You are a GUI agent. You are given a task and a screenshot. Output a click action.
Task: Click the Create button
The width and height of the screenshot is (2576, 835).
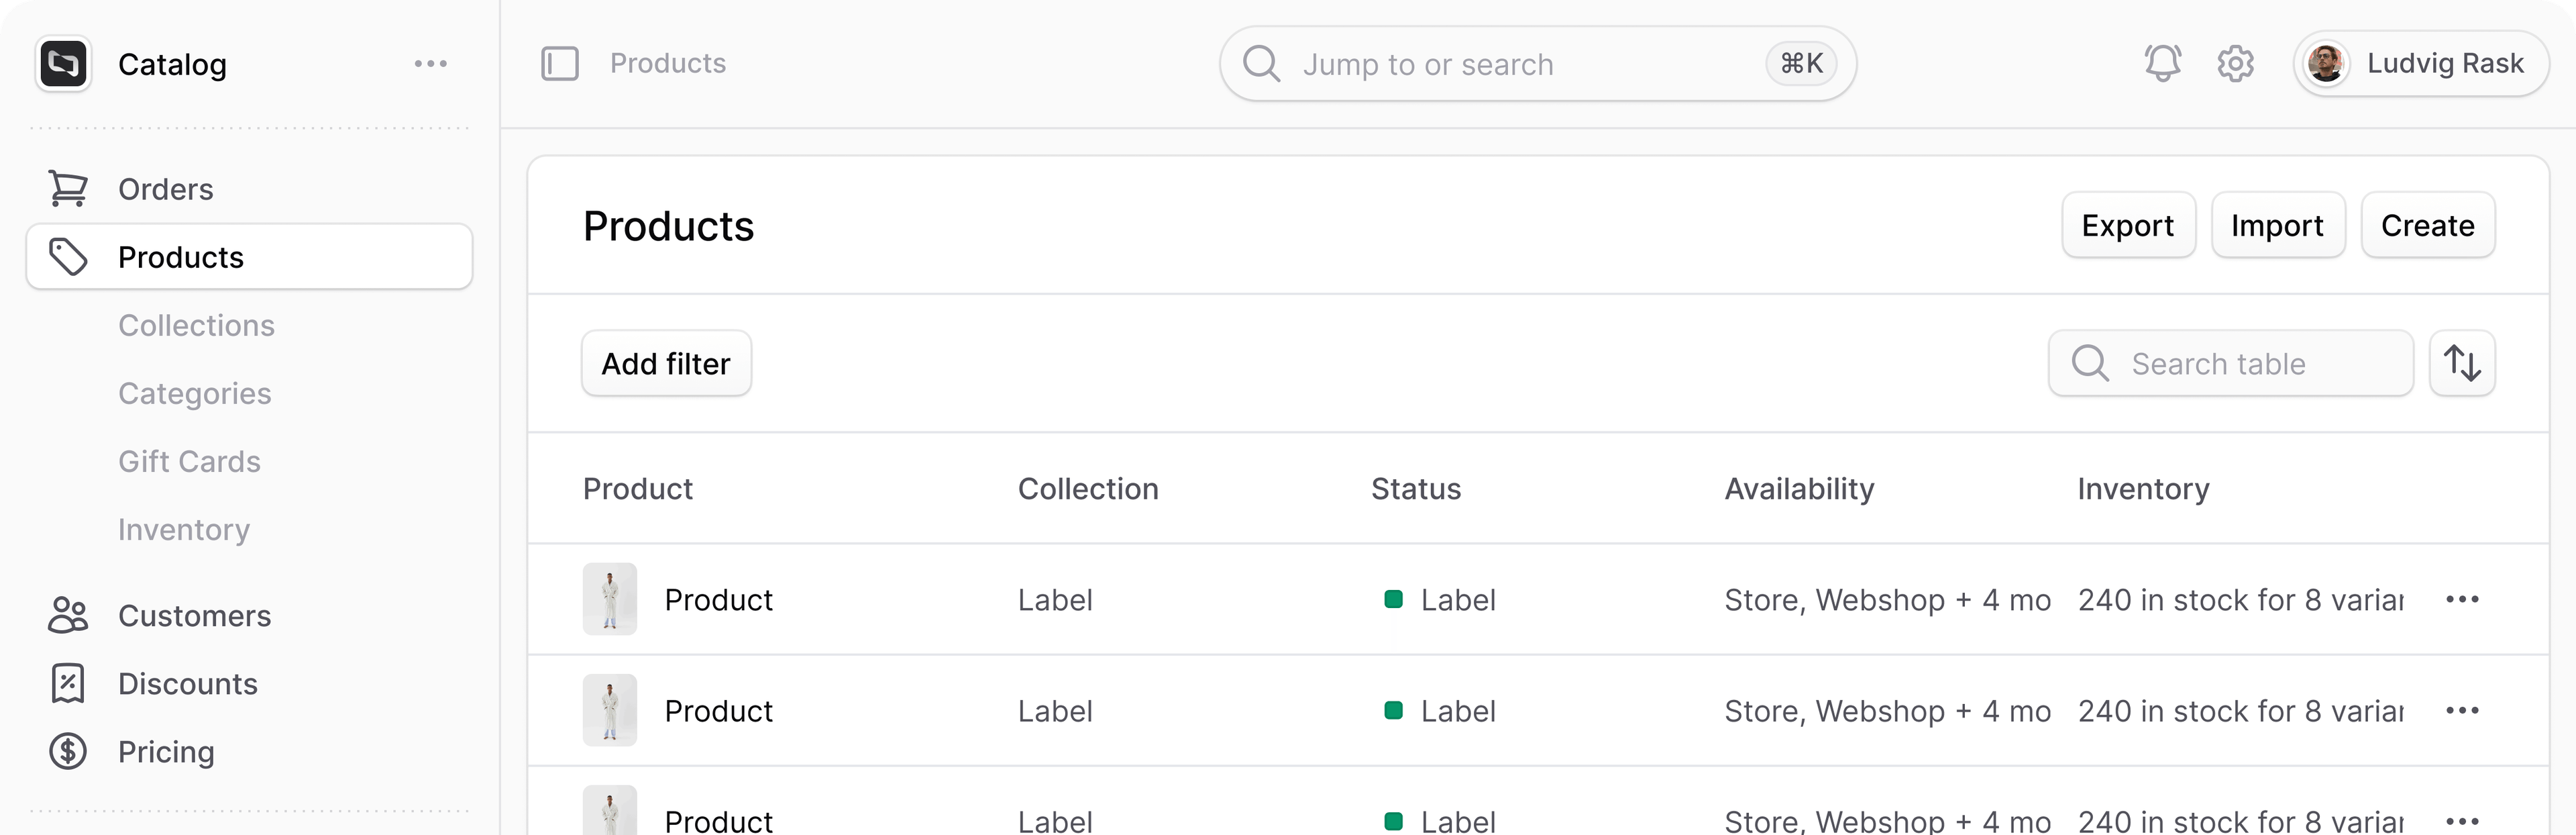pyautogui.click(x=2427, y=226)
